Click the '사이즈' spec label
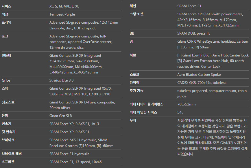Image resolution: width=251 pixels, height=168 pixels. click(x=6, y=6)
